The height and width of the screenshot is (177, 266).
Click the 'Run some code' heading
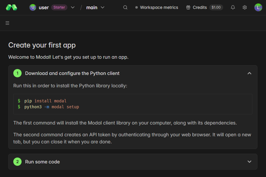(42, 162)
